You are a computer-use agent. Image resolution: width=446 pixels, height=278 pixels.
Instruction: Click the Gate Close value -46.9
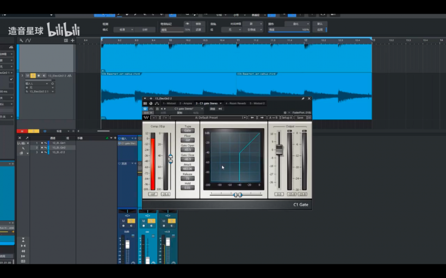188,159
